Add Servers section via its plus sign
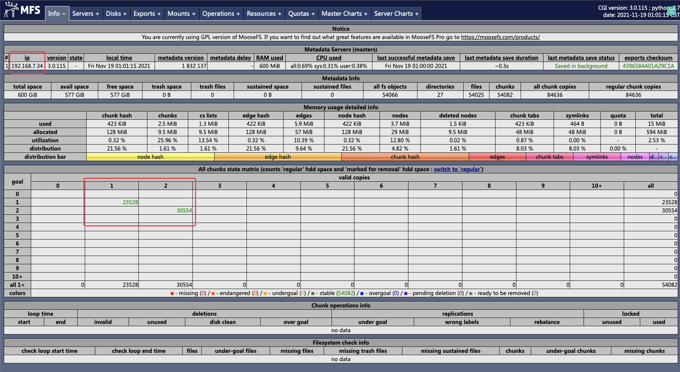Screen dimensions: 680x372 coord(97,14)
